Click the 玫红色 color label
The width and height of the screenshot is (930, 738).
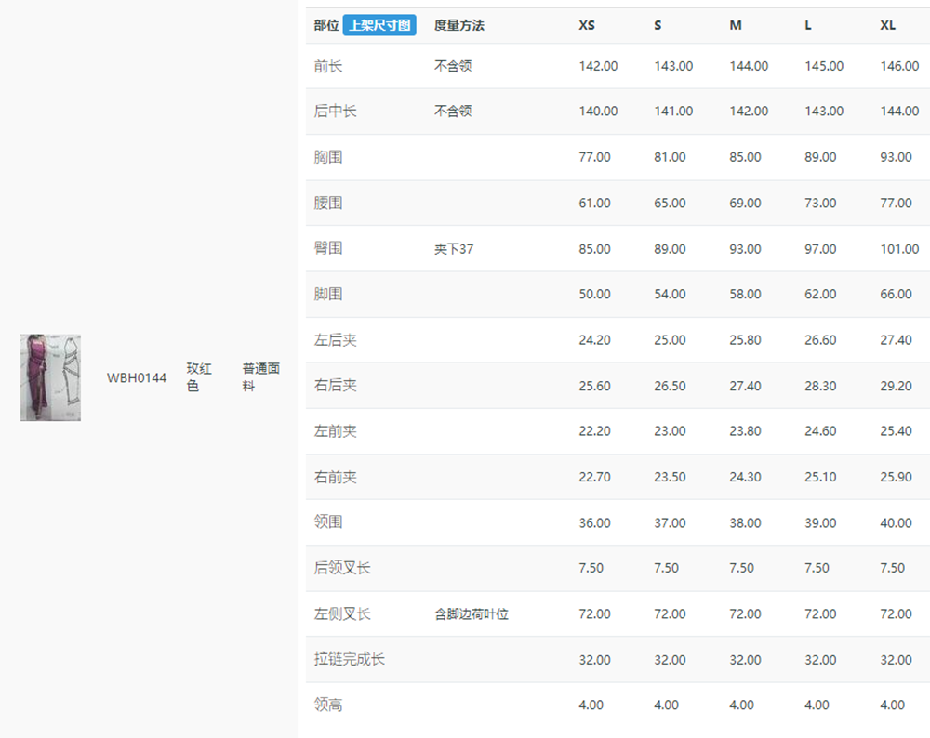[199, 377]
